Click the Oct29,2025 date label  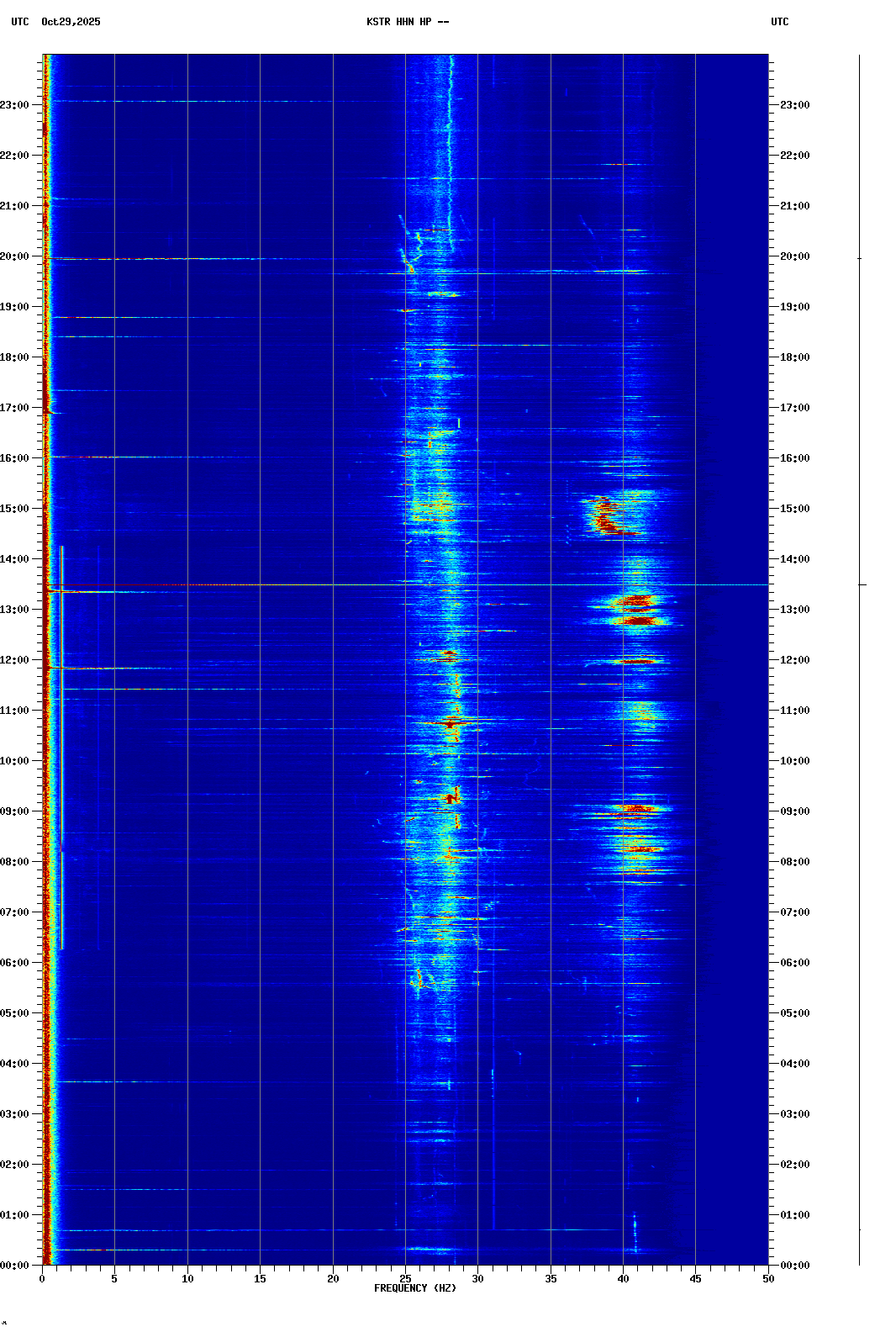71,22
